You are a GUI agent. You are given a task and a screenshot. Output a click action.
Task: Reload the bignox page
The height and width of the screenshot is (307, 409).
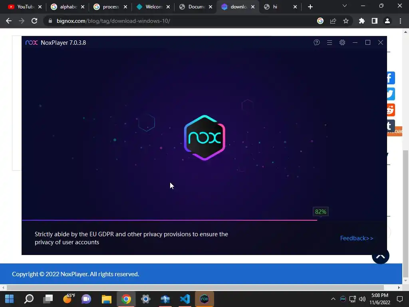click(34, 21)
